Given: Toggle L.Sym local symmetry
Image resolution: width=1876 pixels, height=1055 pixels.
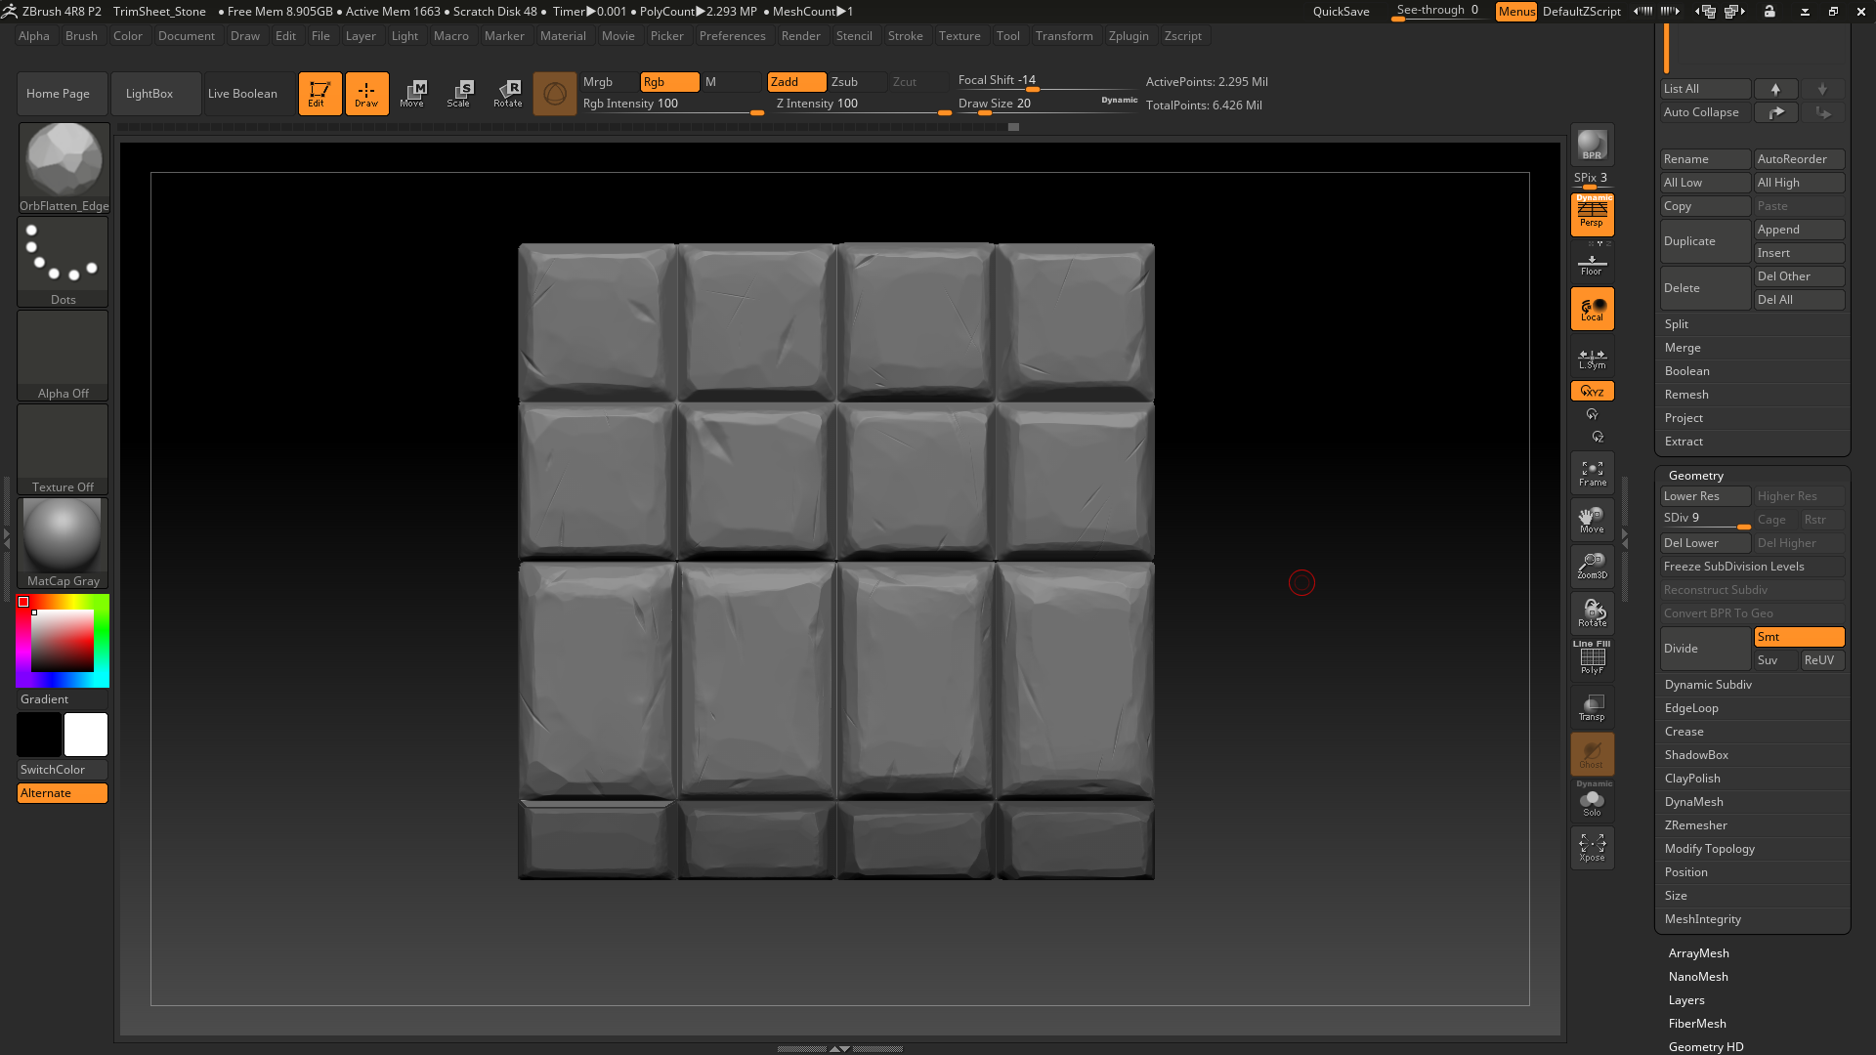Looking at the screenshot, I should click(1592, 359).
